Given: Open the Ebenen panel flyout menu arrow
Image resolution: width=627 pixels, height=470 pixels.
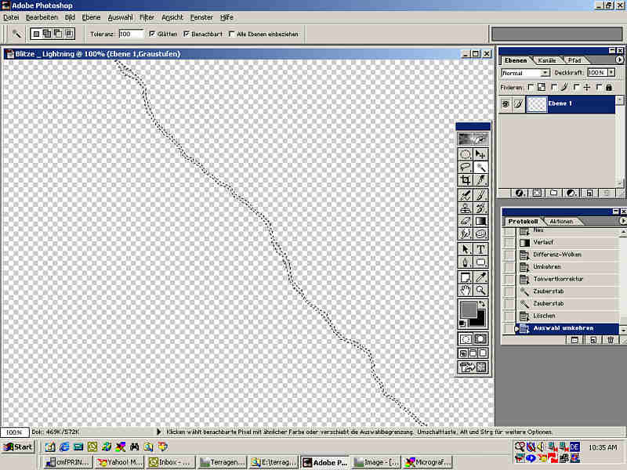Looking at the screenshot, I should pyautogui.click(x=619, y=60).
